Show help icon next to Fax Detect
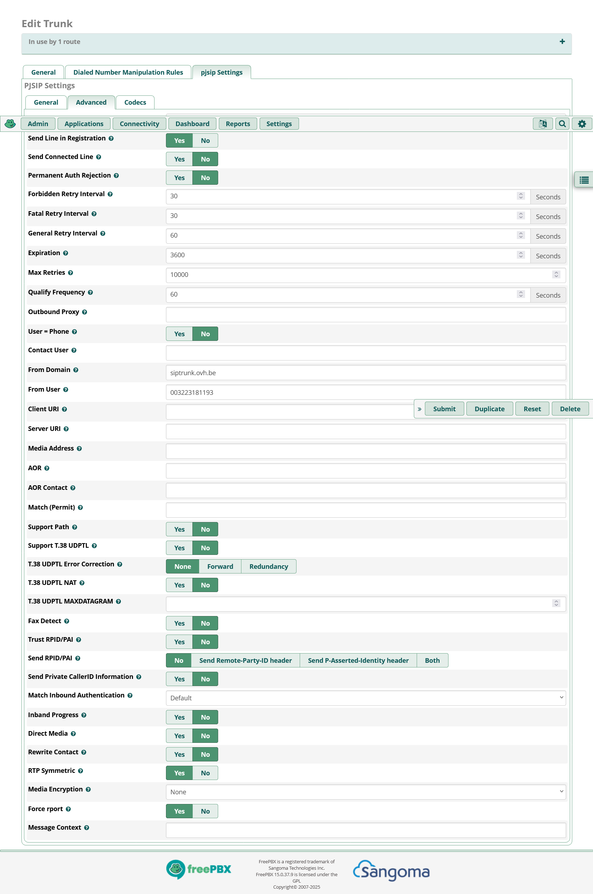Image resolution: width=593 pixels, height=894 pixels. (x=67, y=621)
